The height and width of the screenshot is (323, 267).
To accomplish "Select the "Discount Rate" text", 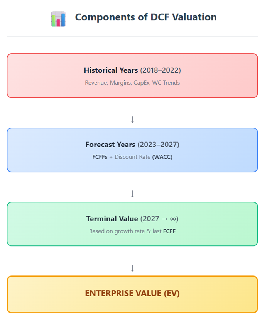I will (x=132, y=157).
